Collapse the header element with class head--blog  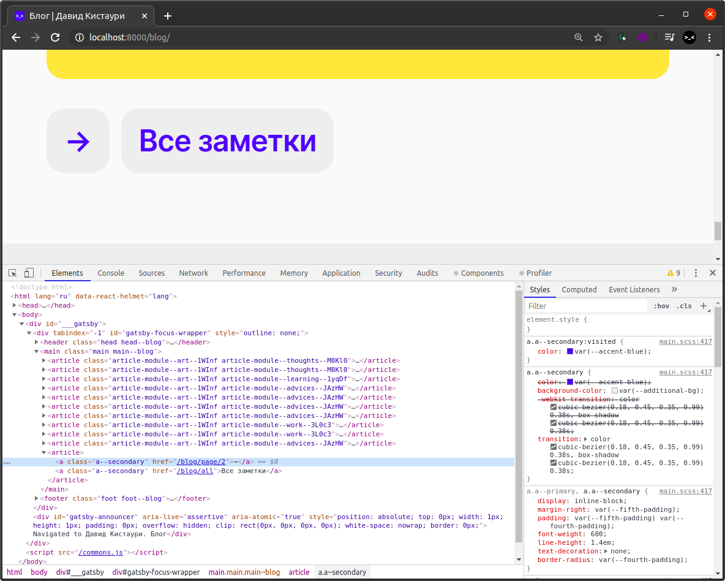click(x=36, y=342)
